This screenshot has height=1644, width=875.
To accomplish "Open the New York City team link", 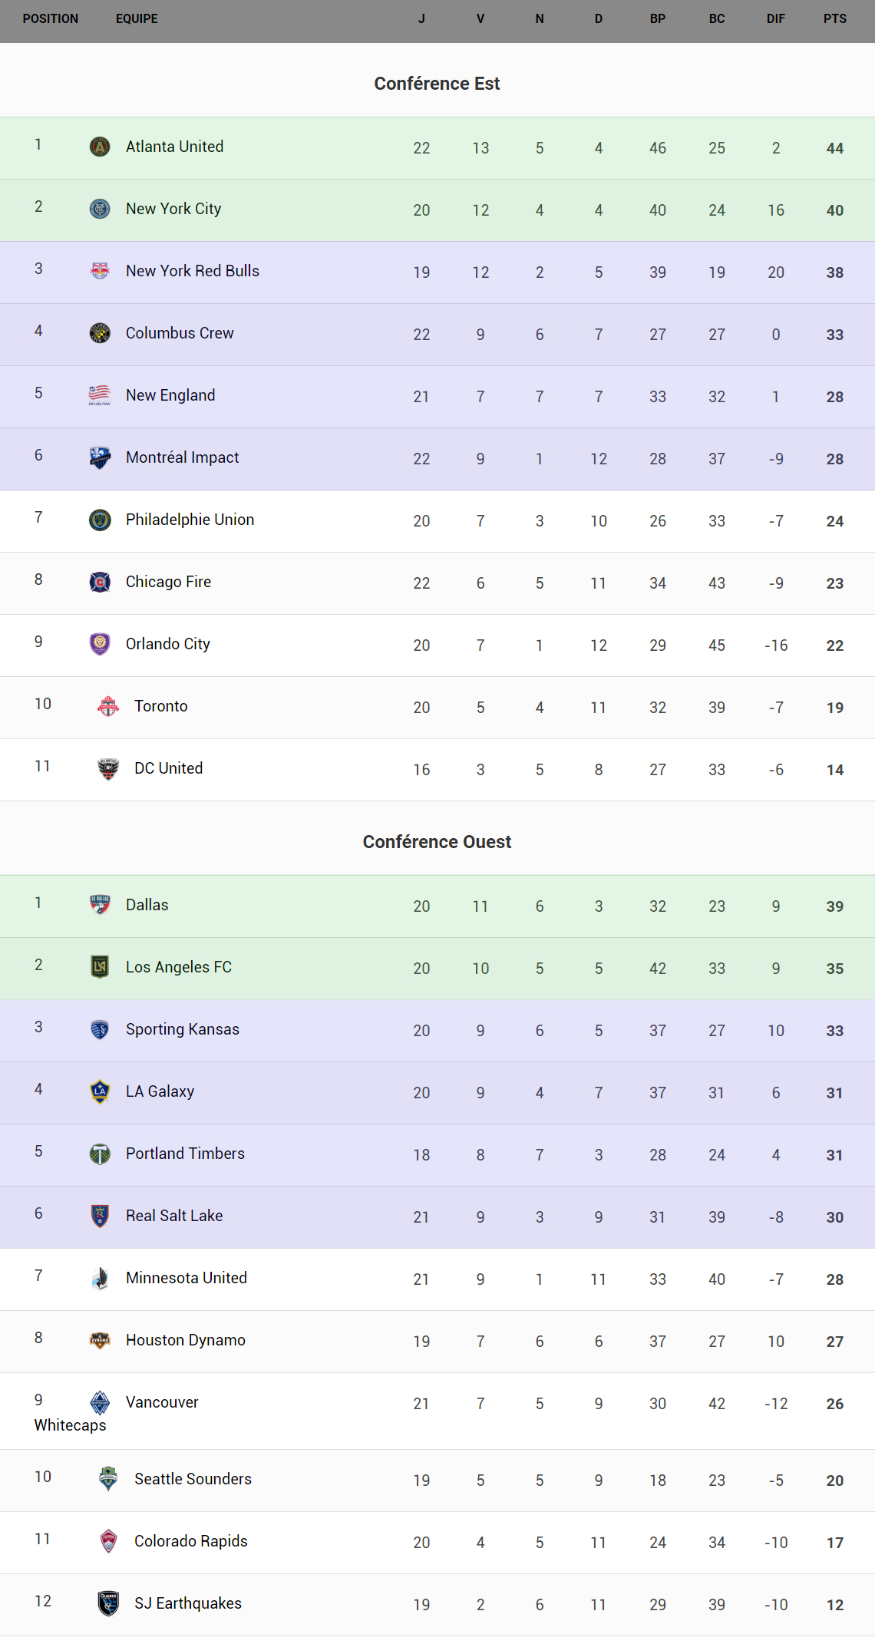I will click(x=173, y=209).
